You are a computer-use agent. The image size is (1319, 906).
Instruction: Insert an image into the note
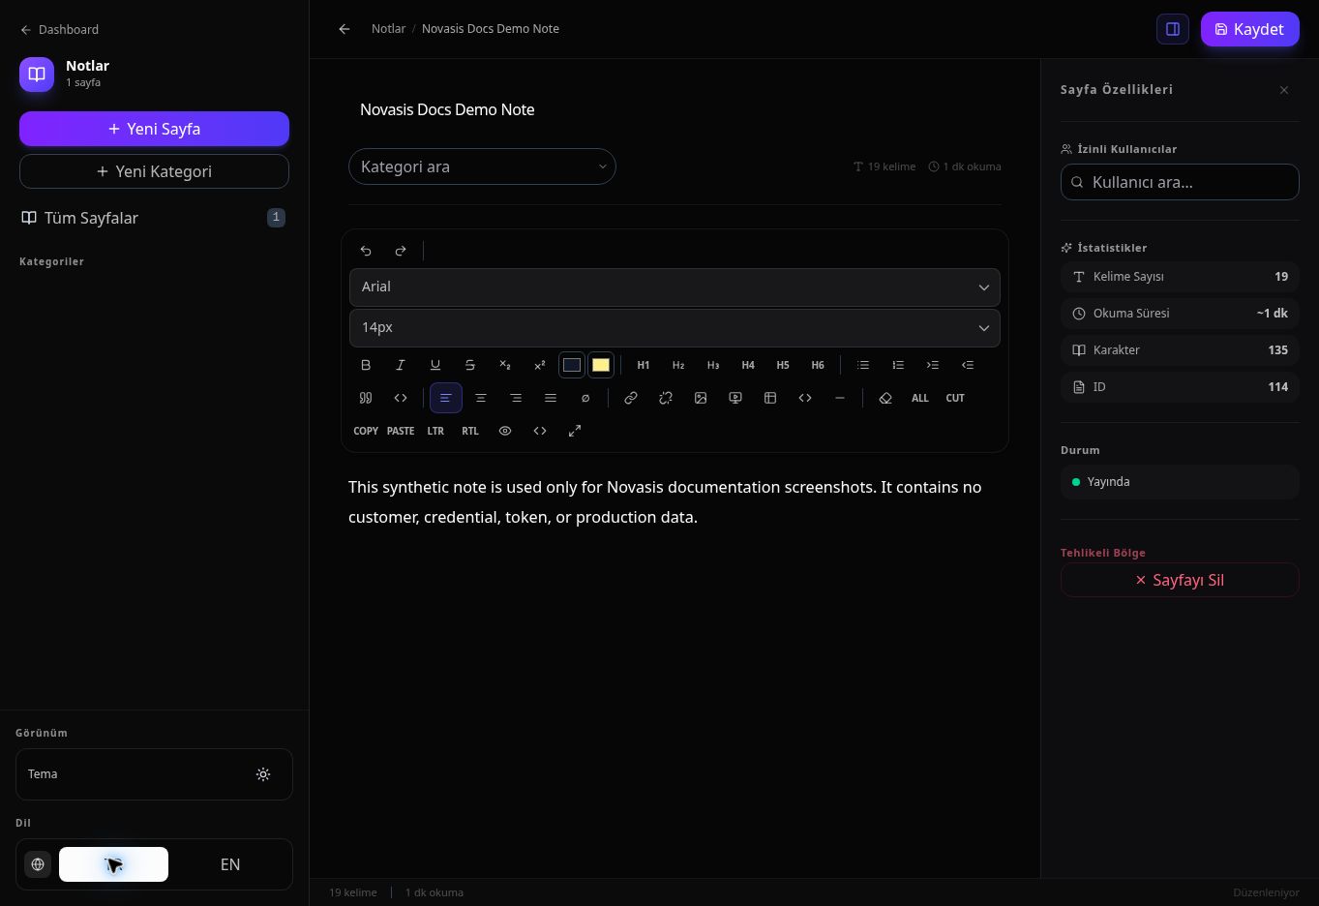coord(701,398)
